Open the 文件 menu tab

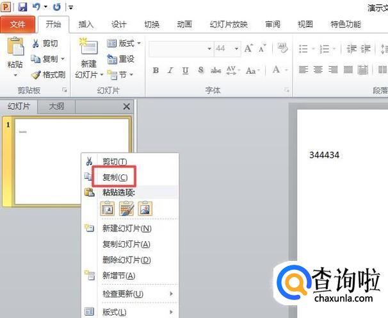tap(17, 24)
